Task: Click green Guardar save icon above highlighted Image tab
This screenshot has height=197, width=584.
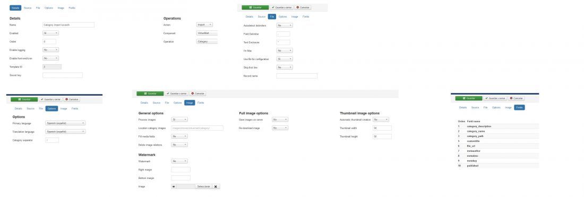Action: pos(150,93)
